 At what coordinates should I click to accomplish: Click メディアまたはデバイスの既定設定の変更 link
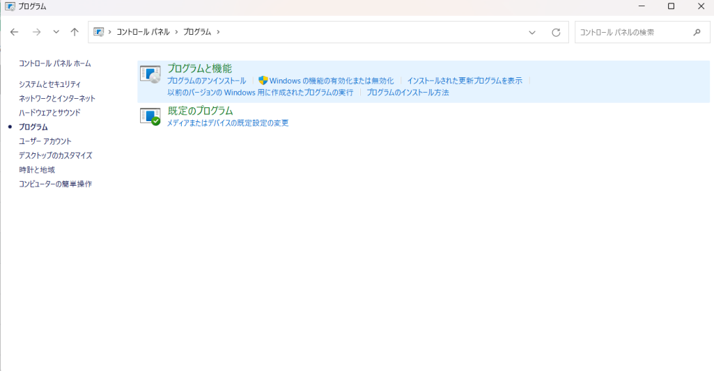click(228, 123)
